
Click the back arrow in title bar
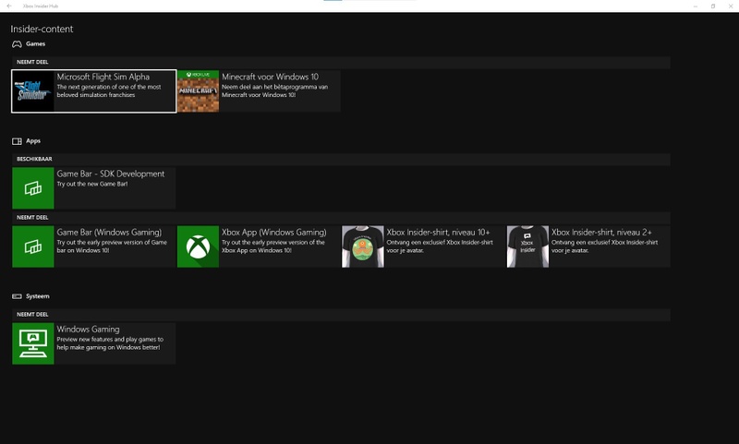(9, 6)
